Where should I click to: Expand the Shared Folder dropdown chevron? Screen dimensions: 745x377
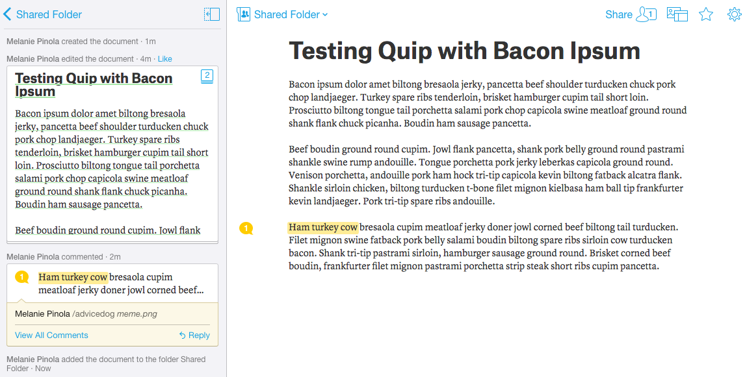click(x=325, y=15)
